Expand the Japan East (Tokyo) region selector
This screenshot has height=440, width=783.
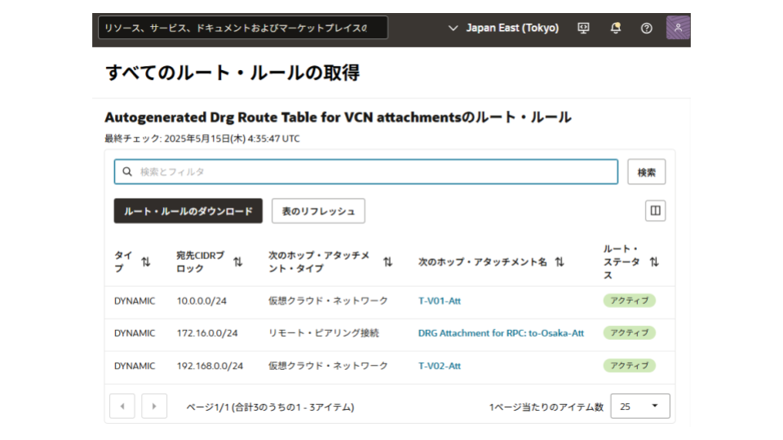tap(503, 28)
